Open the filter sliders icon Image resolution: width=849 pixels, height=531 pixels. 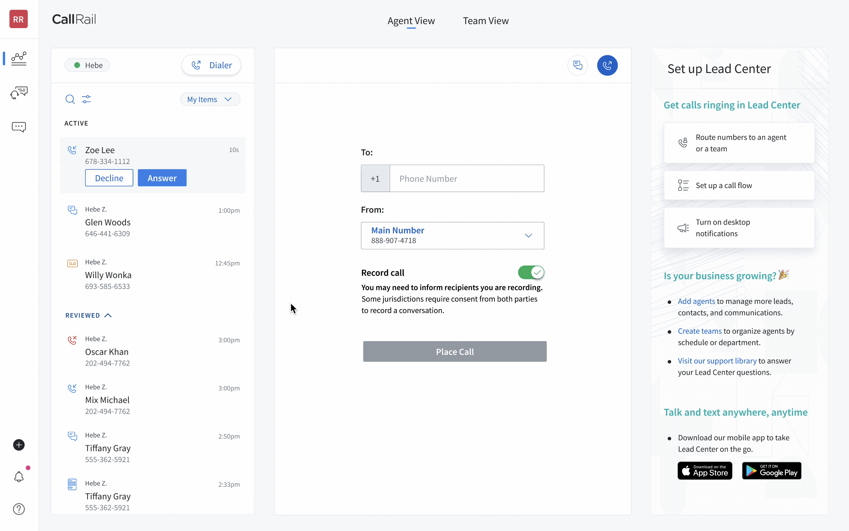86,99
